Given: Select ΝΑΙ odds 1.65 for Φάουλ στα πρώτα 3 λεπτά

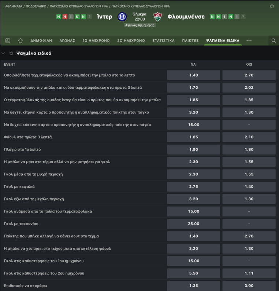Looking at the screenshot, I should [x=193, y=137].
